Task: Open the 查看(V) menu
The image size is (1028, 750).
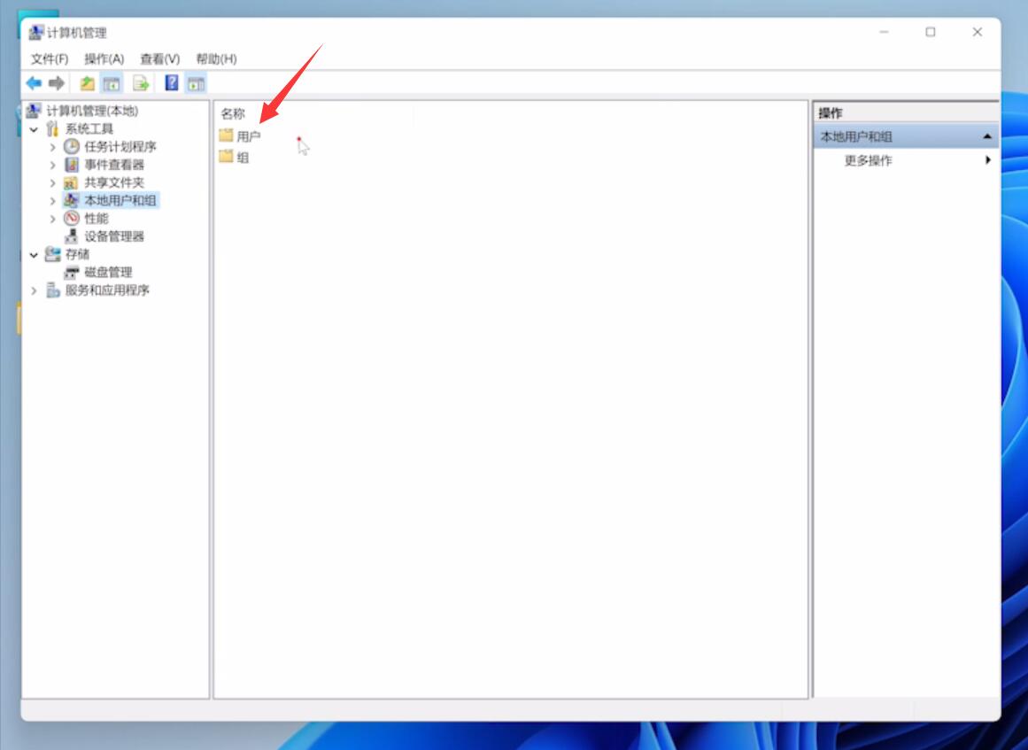Action: click(160, 59)
